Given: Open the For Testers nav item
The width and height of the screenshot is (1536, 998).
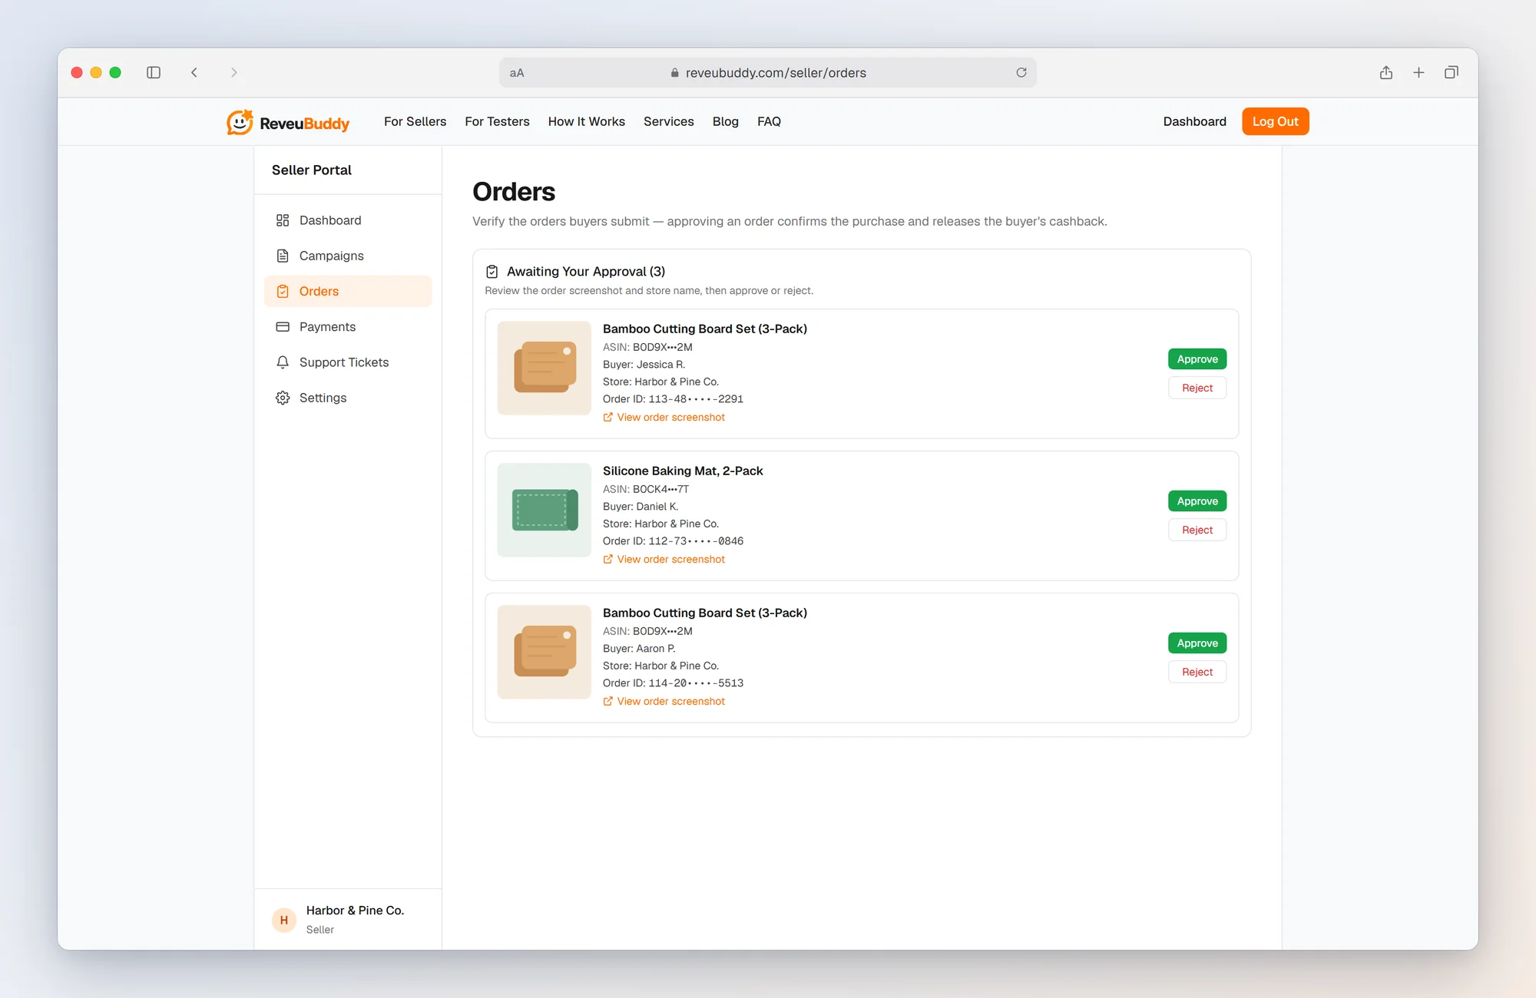Looking at the screenshot, I should pos(497,121).
